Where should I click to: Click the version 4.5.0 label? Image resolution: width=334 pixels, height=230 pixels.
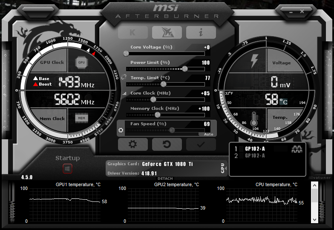(27, 177)
